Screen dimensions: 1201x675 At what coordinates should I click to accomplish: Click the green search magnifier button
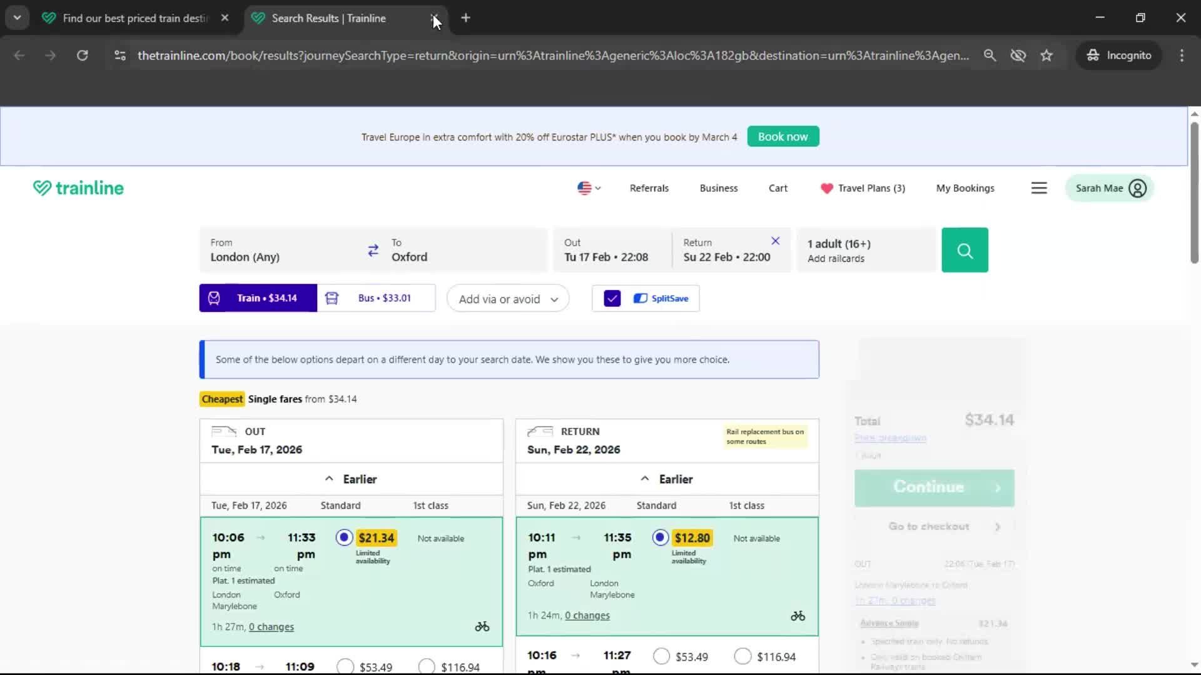pyautogui.click(x=965, y=251)
